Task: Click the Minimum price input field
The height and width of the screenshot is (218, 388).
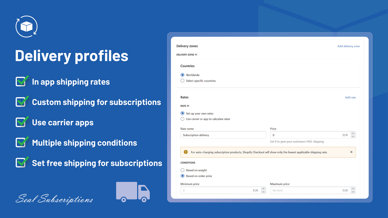Action: coord(223,190)
